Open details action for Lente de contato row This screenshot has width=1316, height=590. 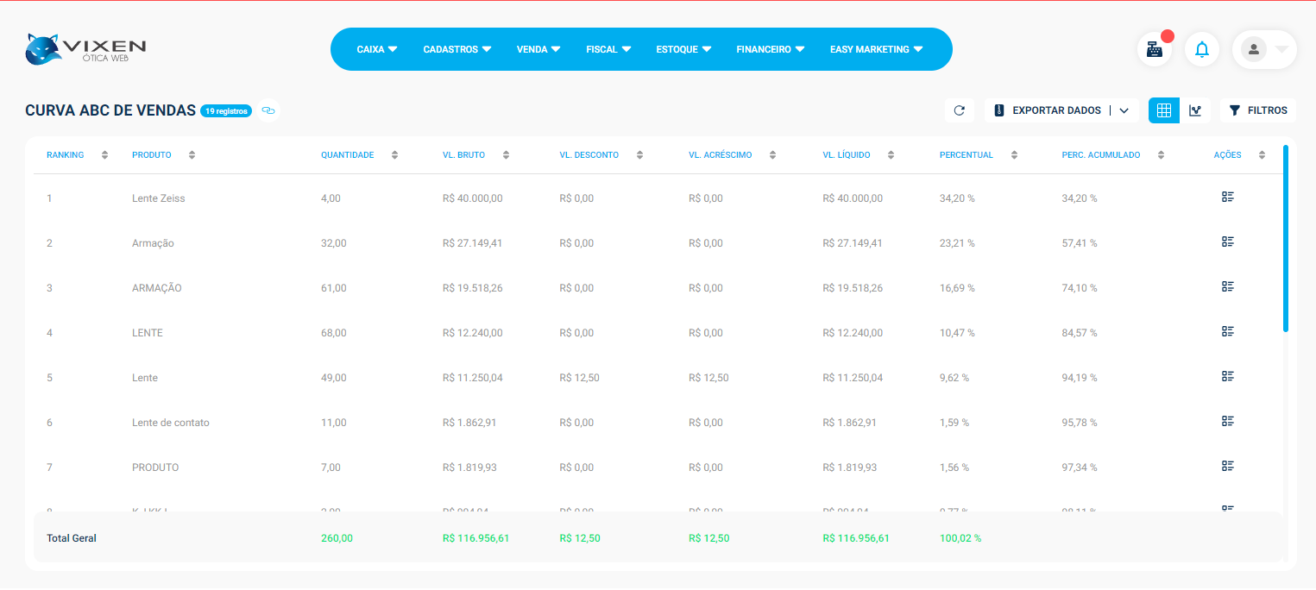coord(1228,422)
